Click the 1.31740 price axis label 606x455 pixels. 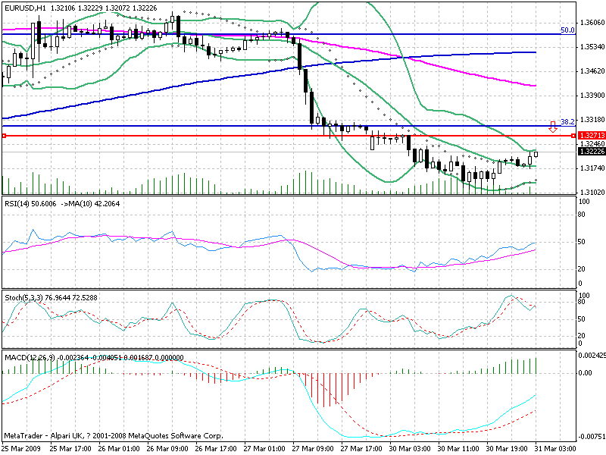[x=592, y=168]
